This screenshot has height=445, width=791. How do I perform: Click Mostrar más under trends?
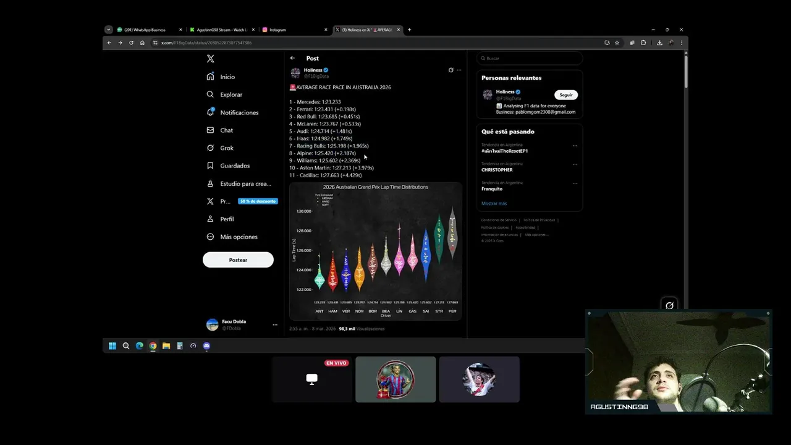click(x=494, y=203)
